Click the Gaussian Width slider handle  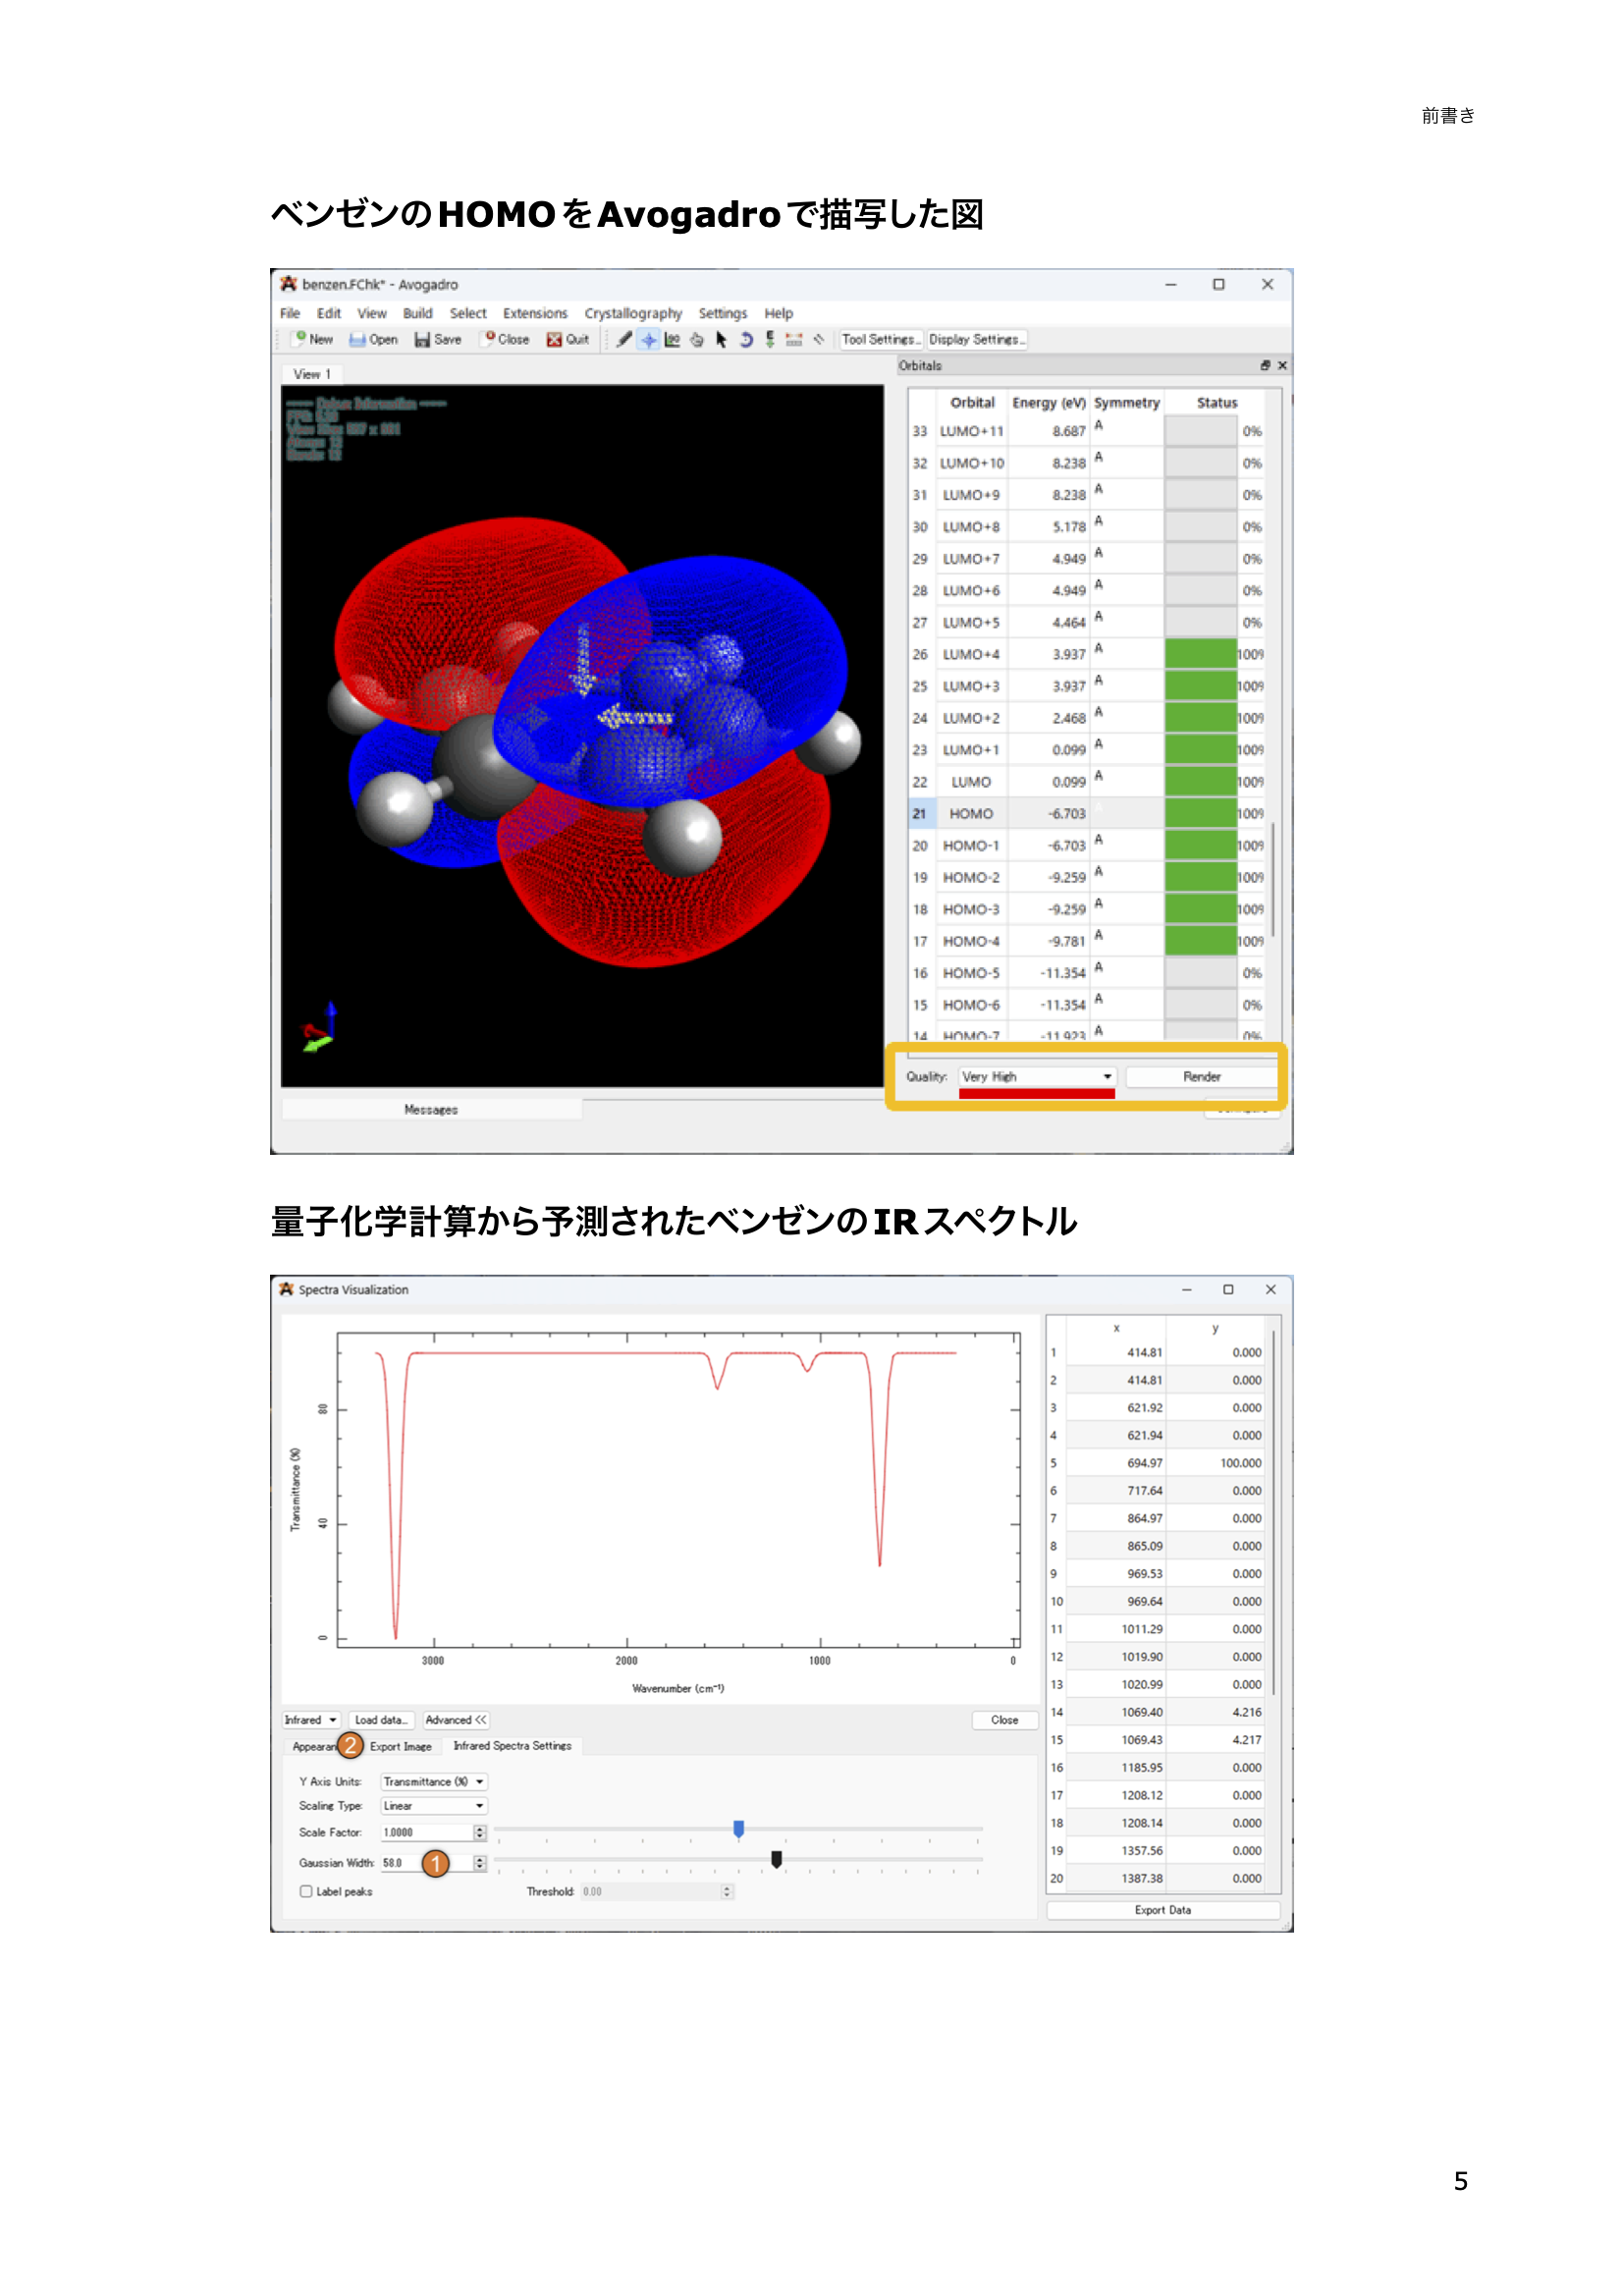pyautogui.click(x=777, y=1859)
